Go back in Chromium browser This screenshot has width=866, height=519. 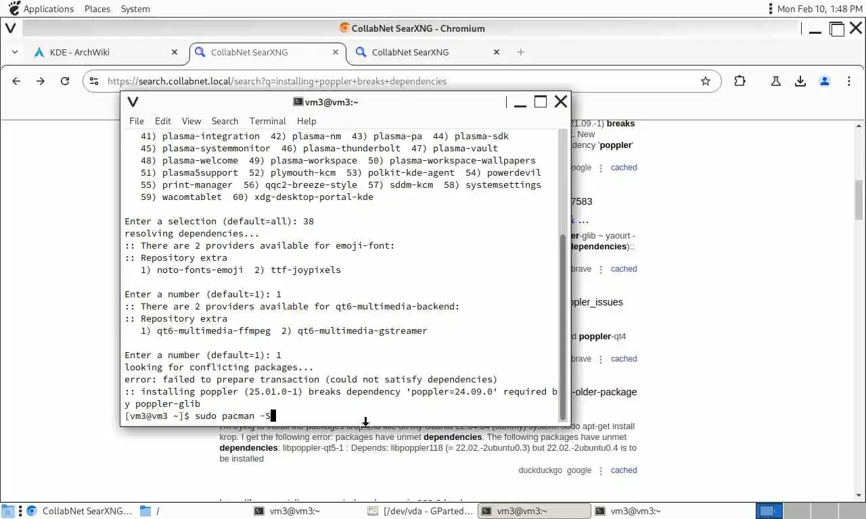[x=16, y=81]
